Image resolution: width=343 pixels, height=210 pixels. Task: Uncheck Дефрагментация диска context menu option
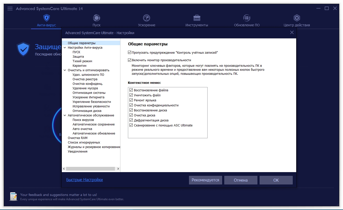point(131,120)
